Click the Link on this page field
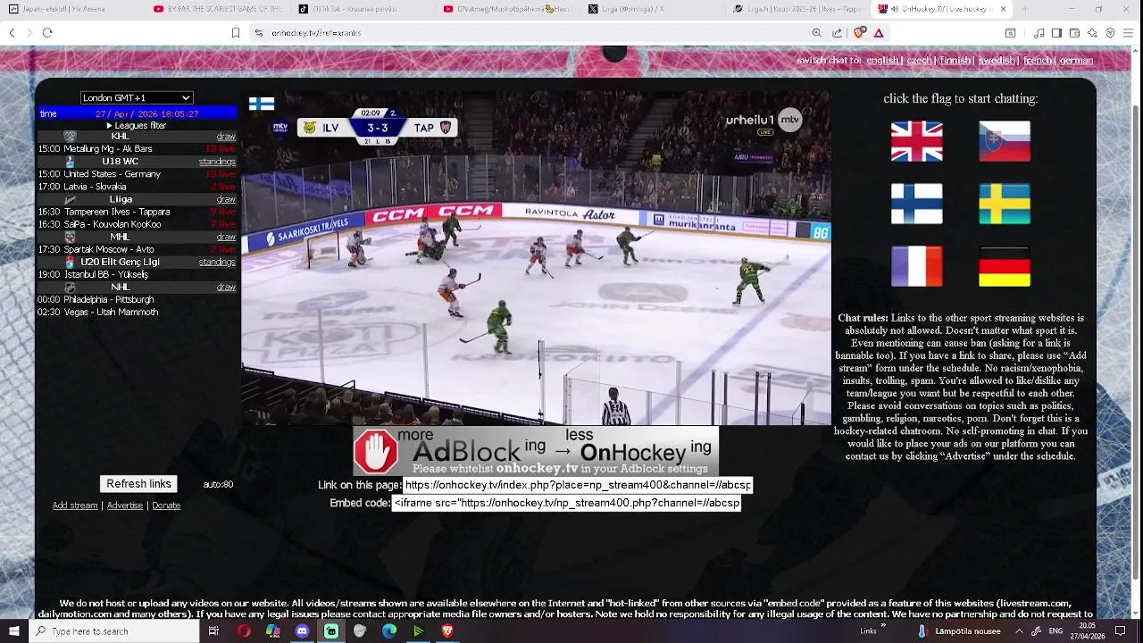The image size is (1143, 643). pyautogui.click(x=577, y=485)
